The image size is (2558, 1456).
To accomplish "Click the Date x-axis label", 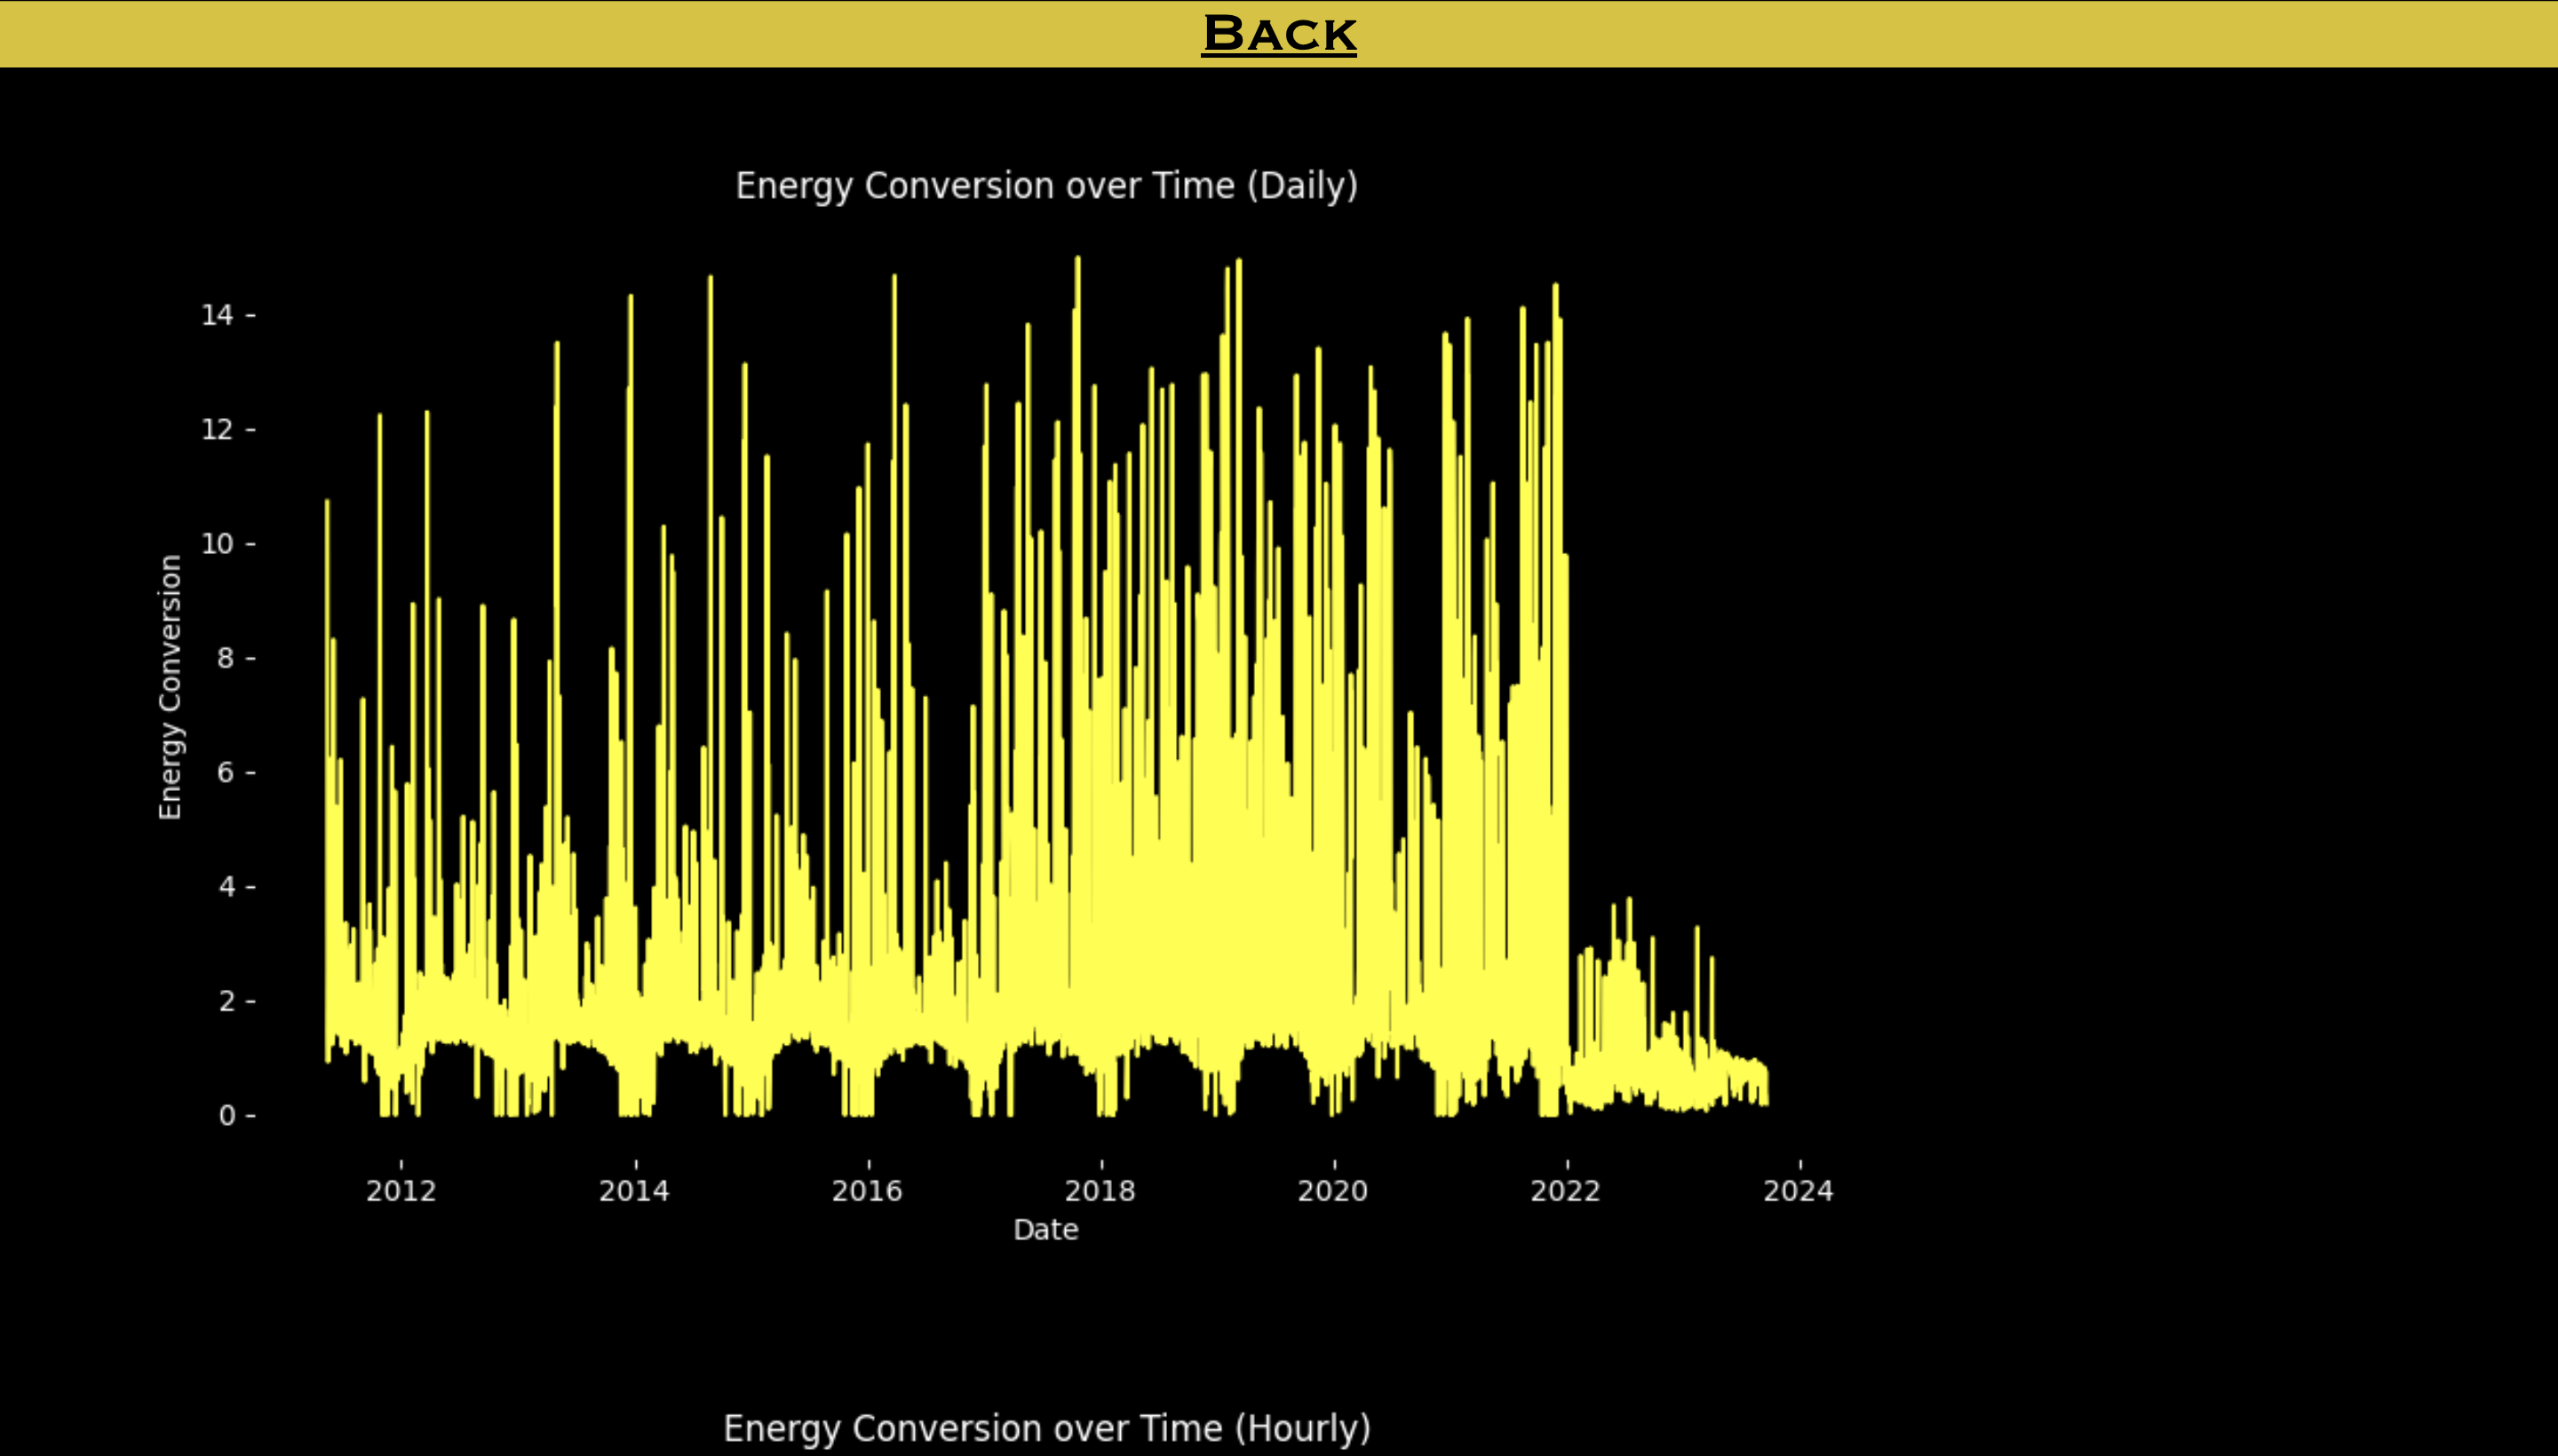I will pyautogui.click(x=1045, y=1230).
